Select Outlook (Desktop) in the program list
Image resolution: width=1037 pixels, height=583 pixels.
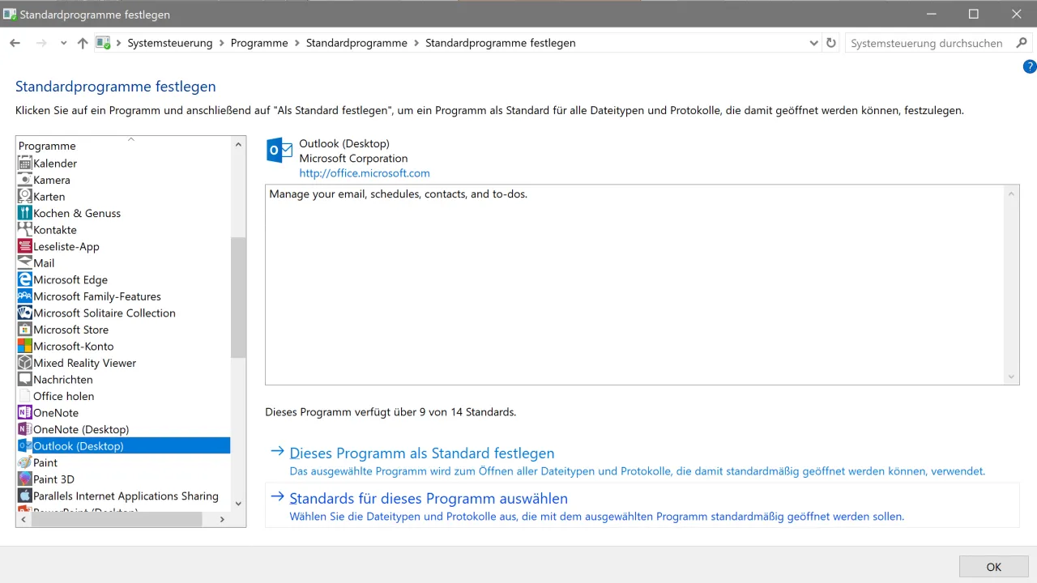(x=123, y=445)
